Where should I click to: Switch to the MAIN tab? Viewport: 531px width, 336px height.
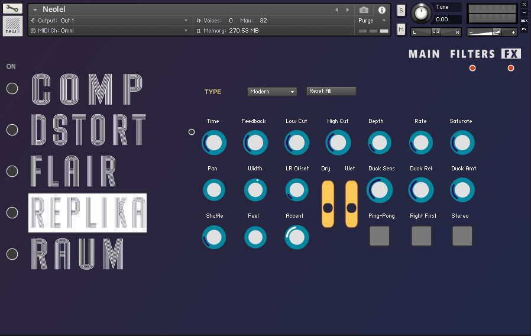tap(424, 54)
